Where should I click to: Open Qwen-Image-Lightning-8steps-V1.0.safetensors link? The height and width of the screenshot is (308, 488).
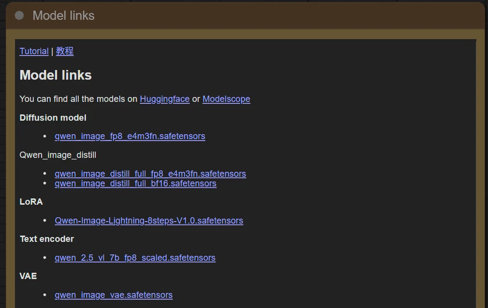click(x=149, y=221)
